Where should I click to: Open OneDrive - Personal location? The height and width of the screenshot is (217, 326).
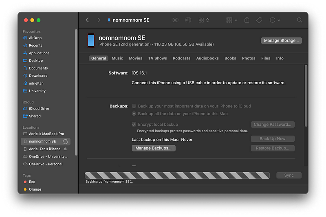coord(46,164)
